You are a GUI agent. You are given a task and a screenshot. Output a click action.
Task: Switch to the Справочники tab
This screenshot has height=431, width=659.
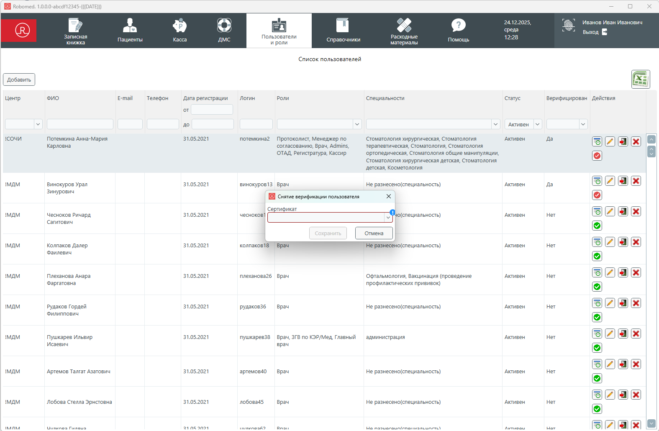click(x=343, y=31)
